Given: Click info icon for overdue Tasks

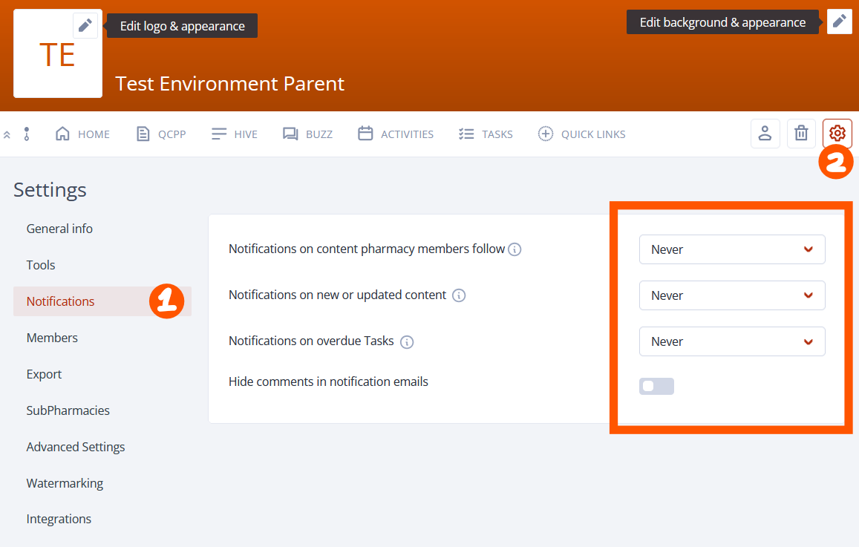Looking at the screenshot, I should (407, 341).
